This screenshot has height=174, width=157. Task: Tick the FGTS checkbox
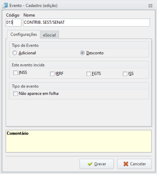click(89, 74)
